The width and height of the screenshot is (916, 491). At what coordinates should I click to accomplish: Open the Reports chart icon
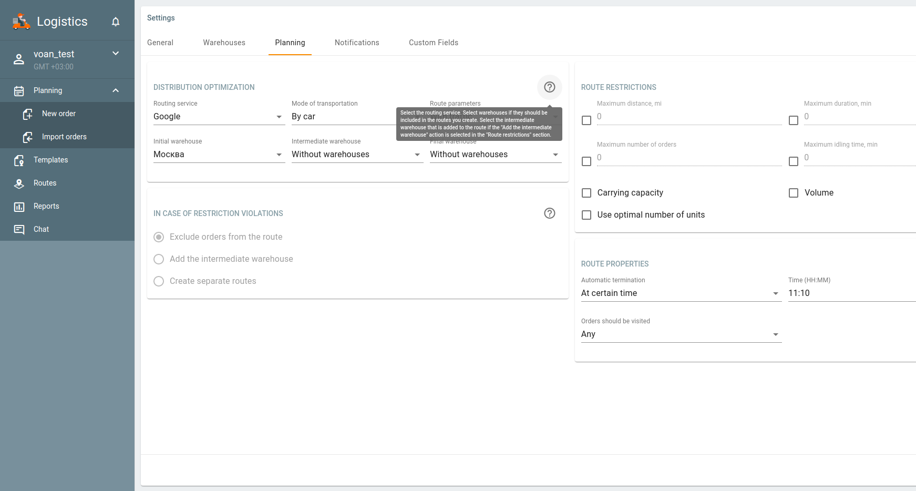pos(19,207)
